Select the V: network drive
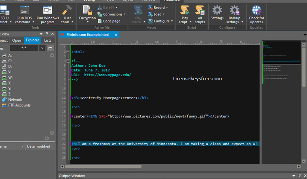Viewport: 307px width, 179px height. (7, 72)
